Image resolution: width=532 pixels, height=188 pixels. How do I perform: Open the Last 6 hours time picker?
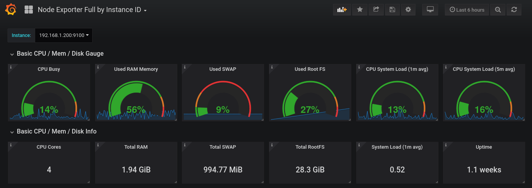coord(467,10)
